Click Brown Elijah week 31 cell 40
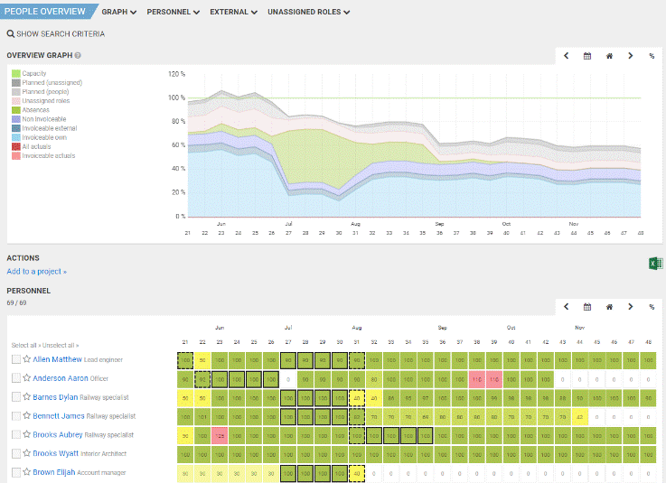The width and height of the screenshot is (666, 483). tap(357, 473)
